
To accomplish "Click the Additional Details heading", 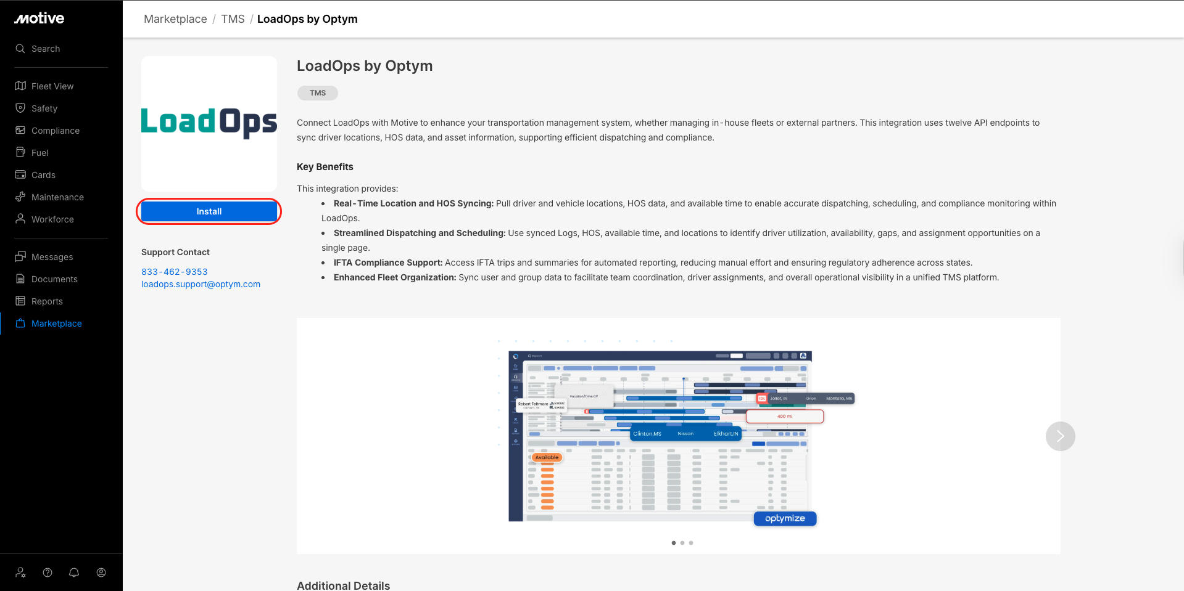I will [344, 585].
